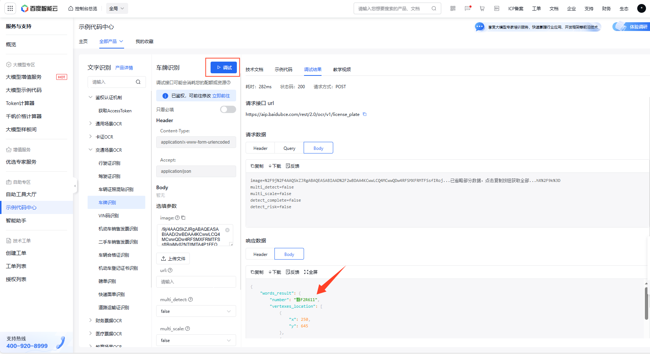
Task: Copy the image parameter value
Action: [183, 218]
